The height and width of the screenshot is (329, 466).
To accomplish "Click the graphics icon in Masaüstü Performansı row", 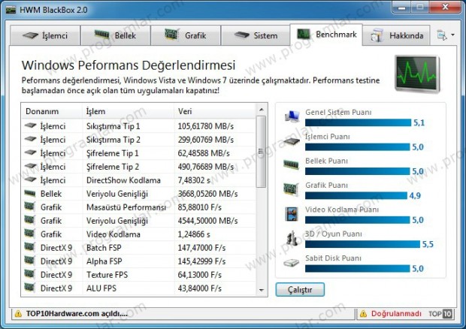I will click(x=30, y=206).
